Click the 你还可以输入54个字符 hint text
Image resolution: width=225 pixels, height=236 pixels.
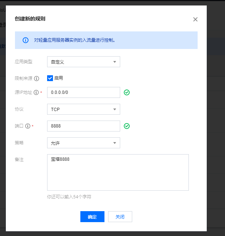[69, 197]
